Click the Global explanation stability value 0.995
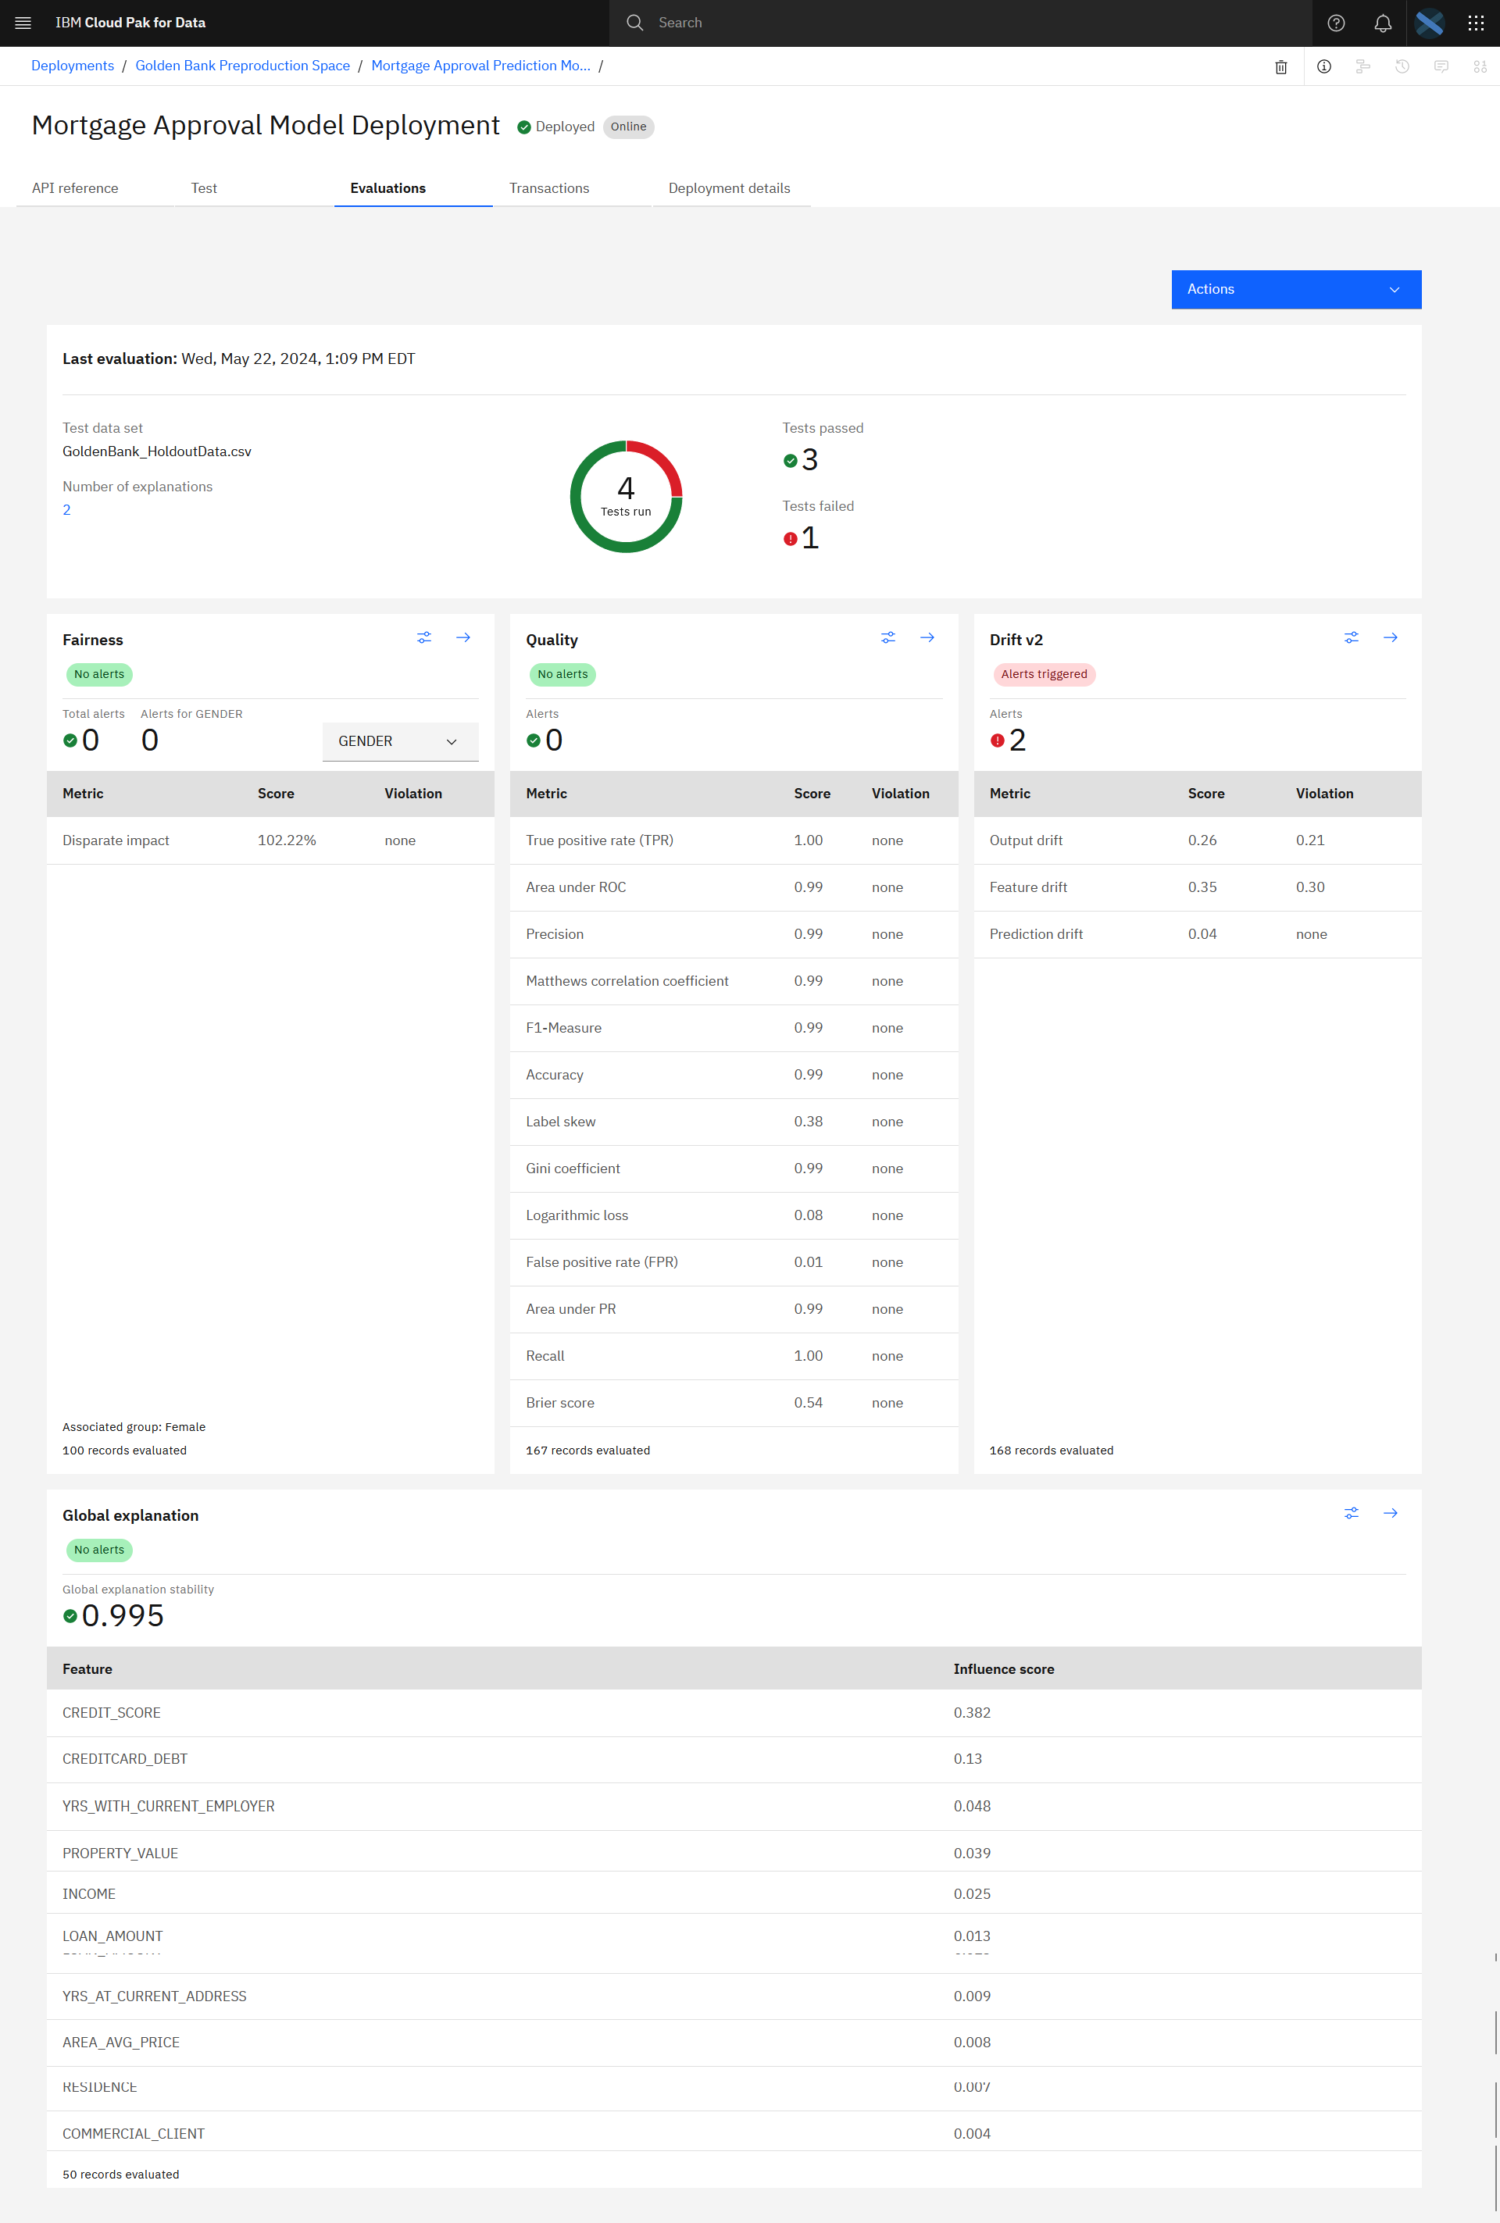 [123, 1615]
